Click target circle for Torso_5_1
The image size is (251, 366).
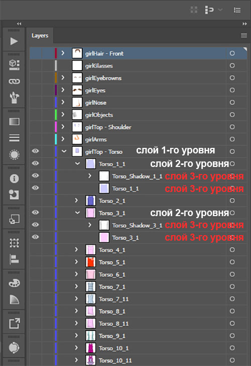click(232, 262)
